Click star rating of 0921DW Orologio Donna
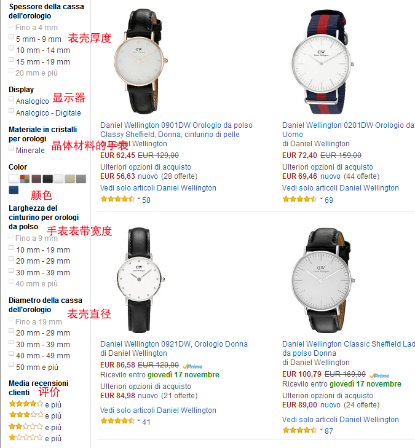415x448 pixels. 117,421
